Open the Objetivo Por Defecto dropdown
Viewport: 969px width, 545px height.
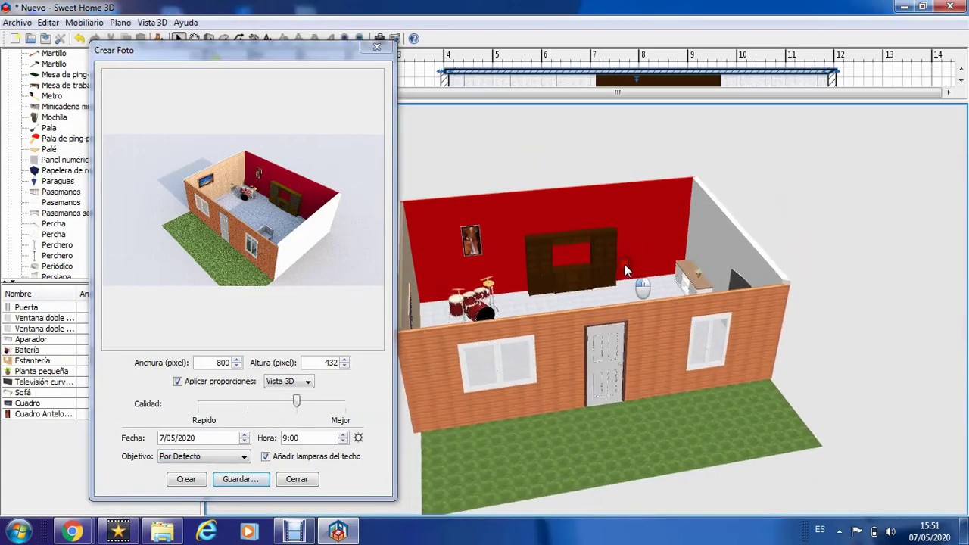(x=204, y=456)
